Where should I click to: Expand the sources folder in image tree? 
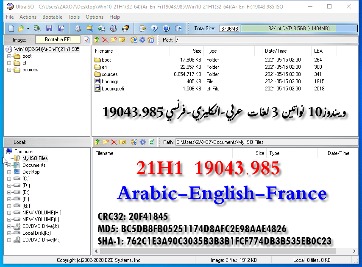[9, 70]
